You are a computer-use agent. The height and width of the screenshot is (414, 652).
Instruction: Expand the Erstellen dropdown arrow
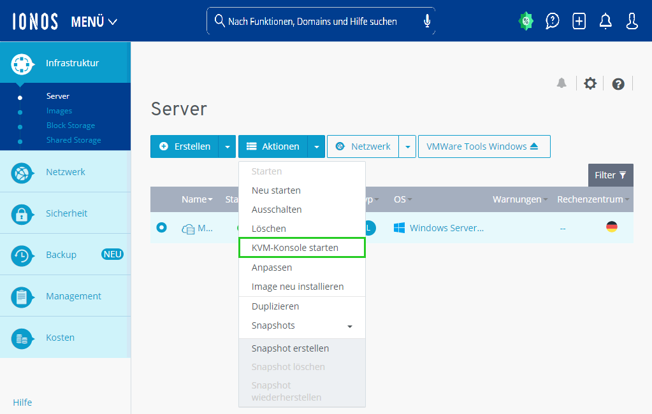(x=228, y=146)
